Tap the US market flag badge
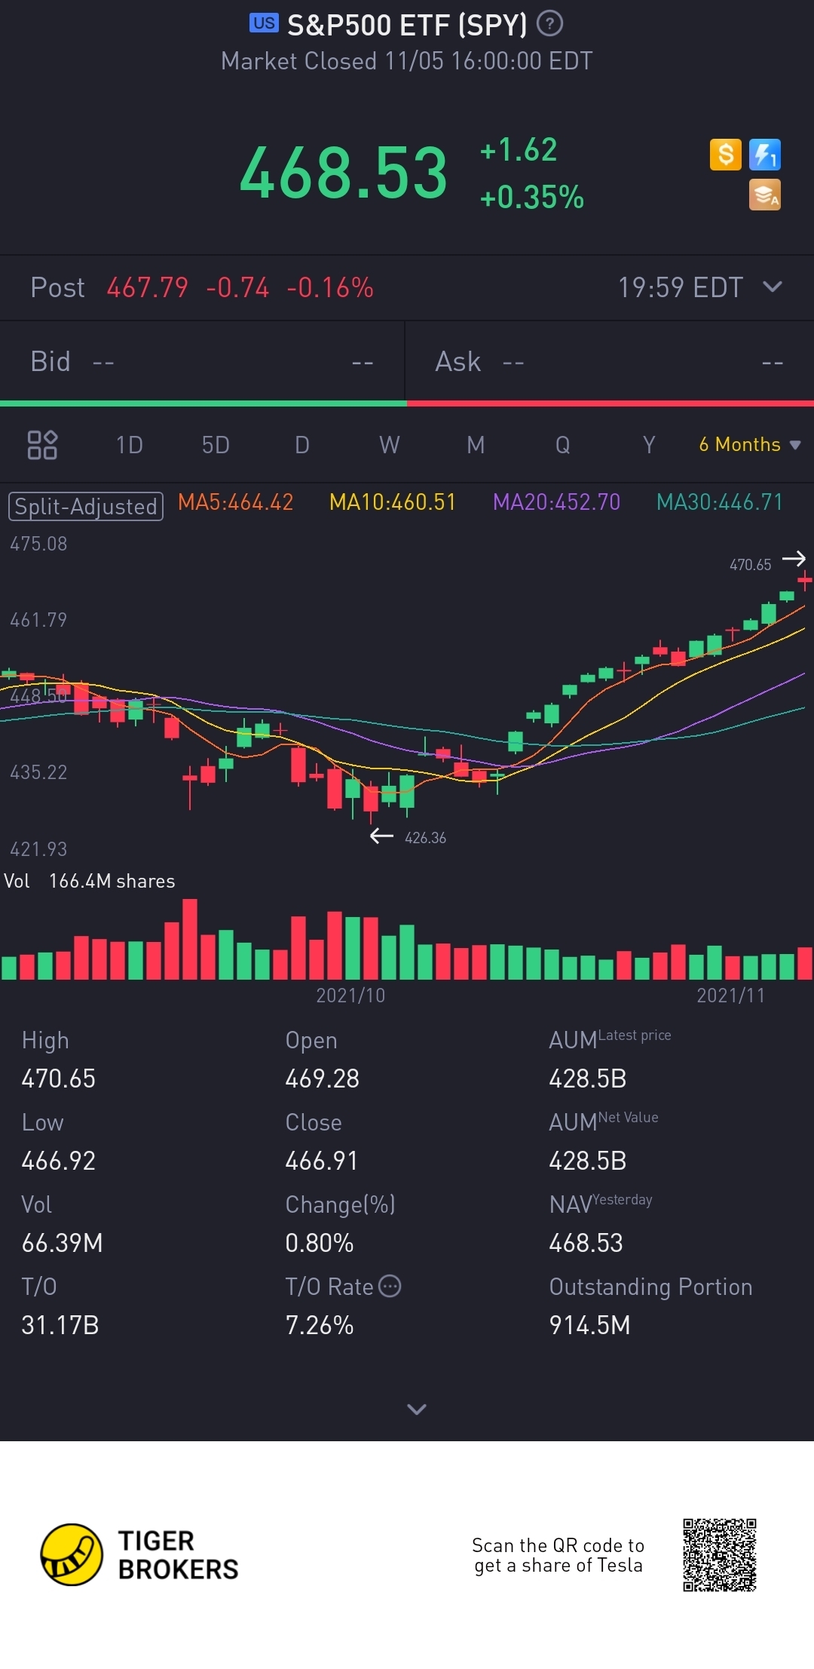814x1669 pixels. click(264, 23)
